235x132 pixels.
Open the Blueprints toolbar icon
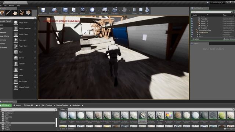click(104, 10)
